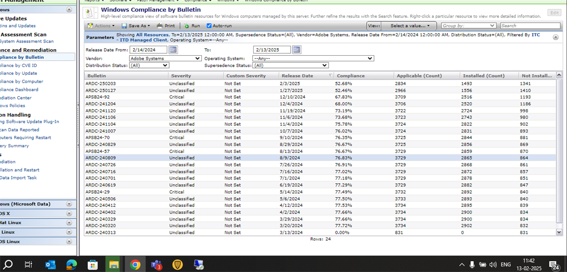Click the Save As floppy disk icon
The width and height of the screenshot is (567, 272).
coord(124,26)
